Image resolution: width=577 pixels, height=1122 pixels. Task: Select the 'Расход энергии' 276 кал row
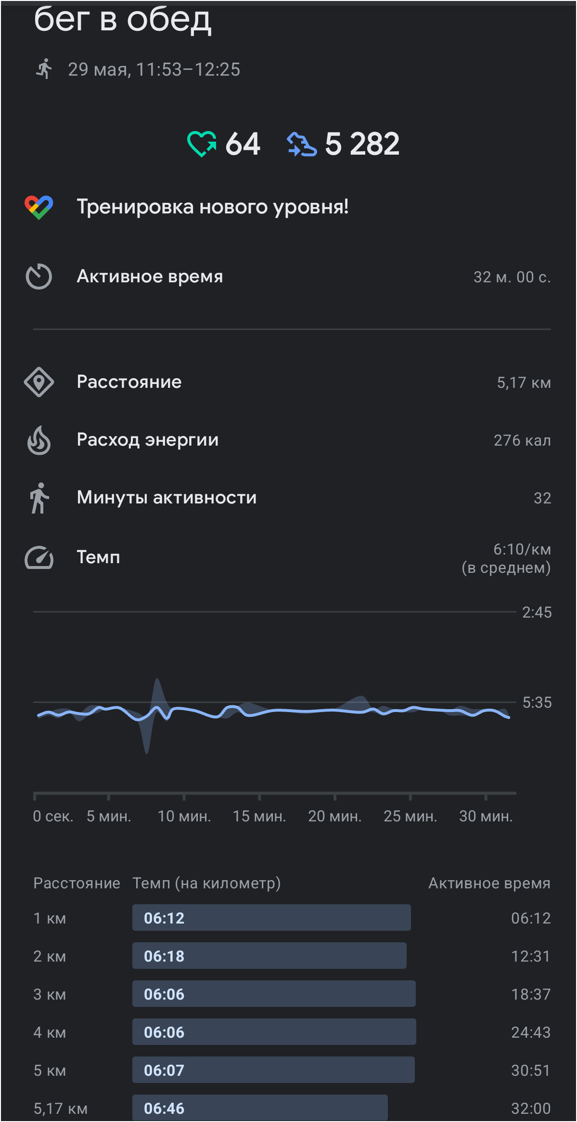tap(289, 440)
